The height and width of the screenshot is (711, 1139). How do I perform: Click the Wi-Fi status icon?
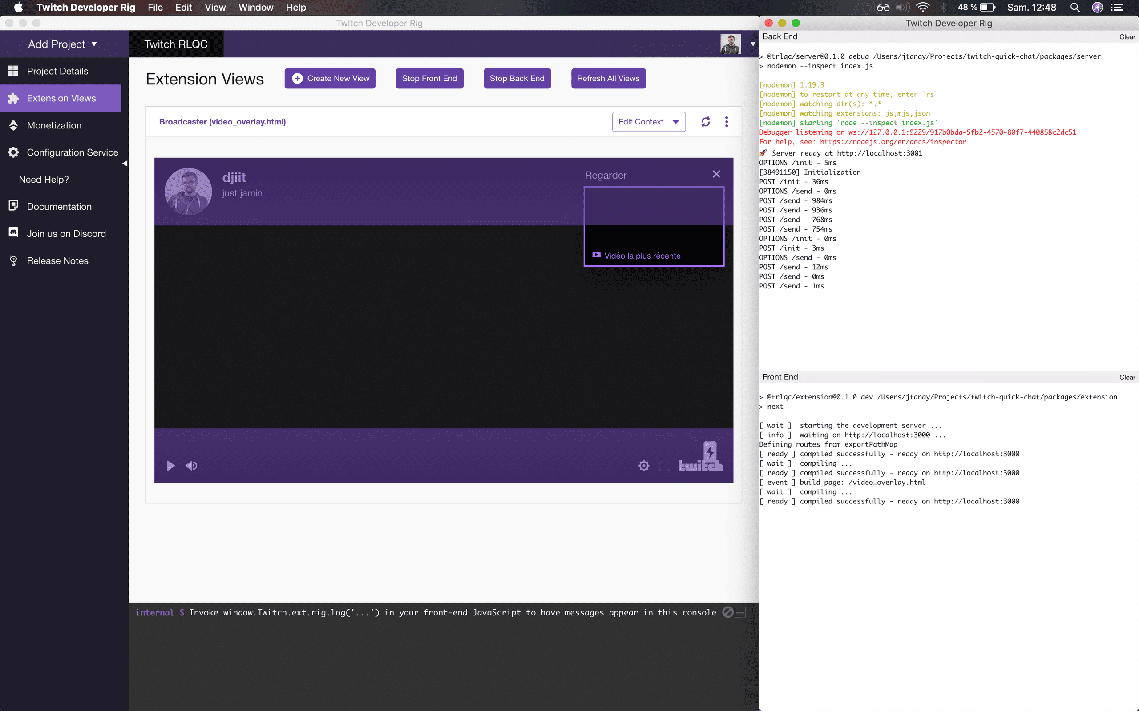pyautogui.click(x=923, y=8)
